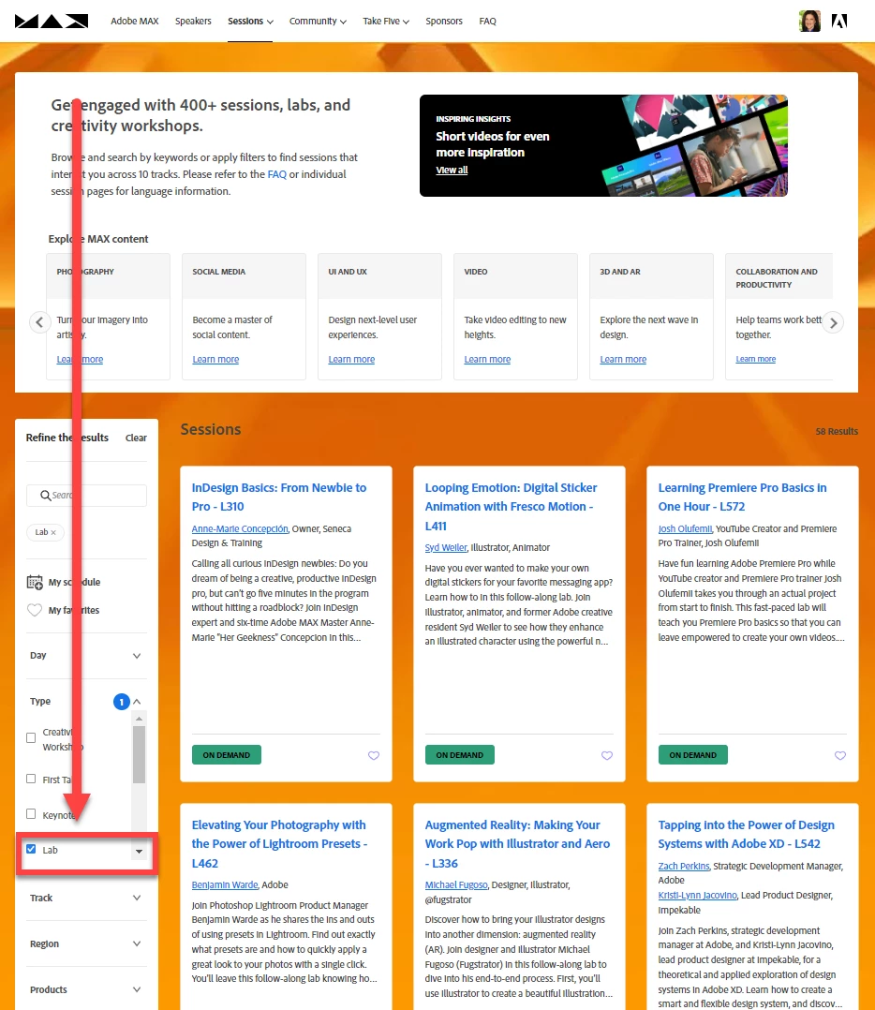
Task: Click scroll down arrow in Type list
Action: (x=139, y=852)
